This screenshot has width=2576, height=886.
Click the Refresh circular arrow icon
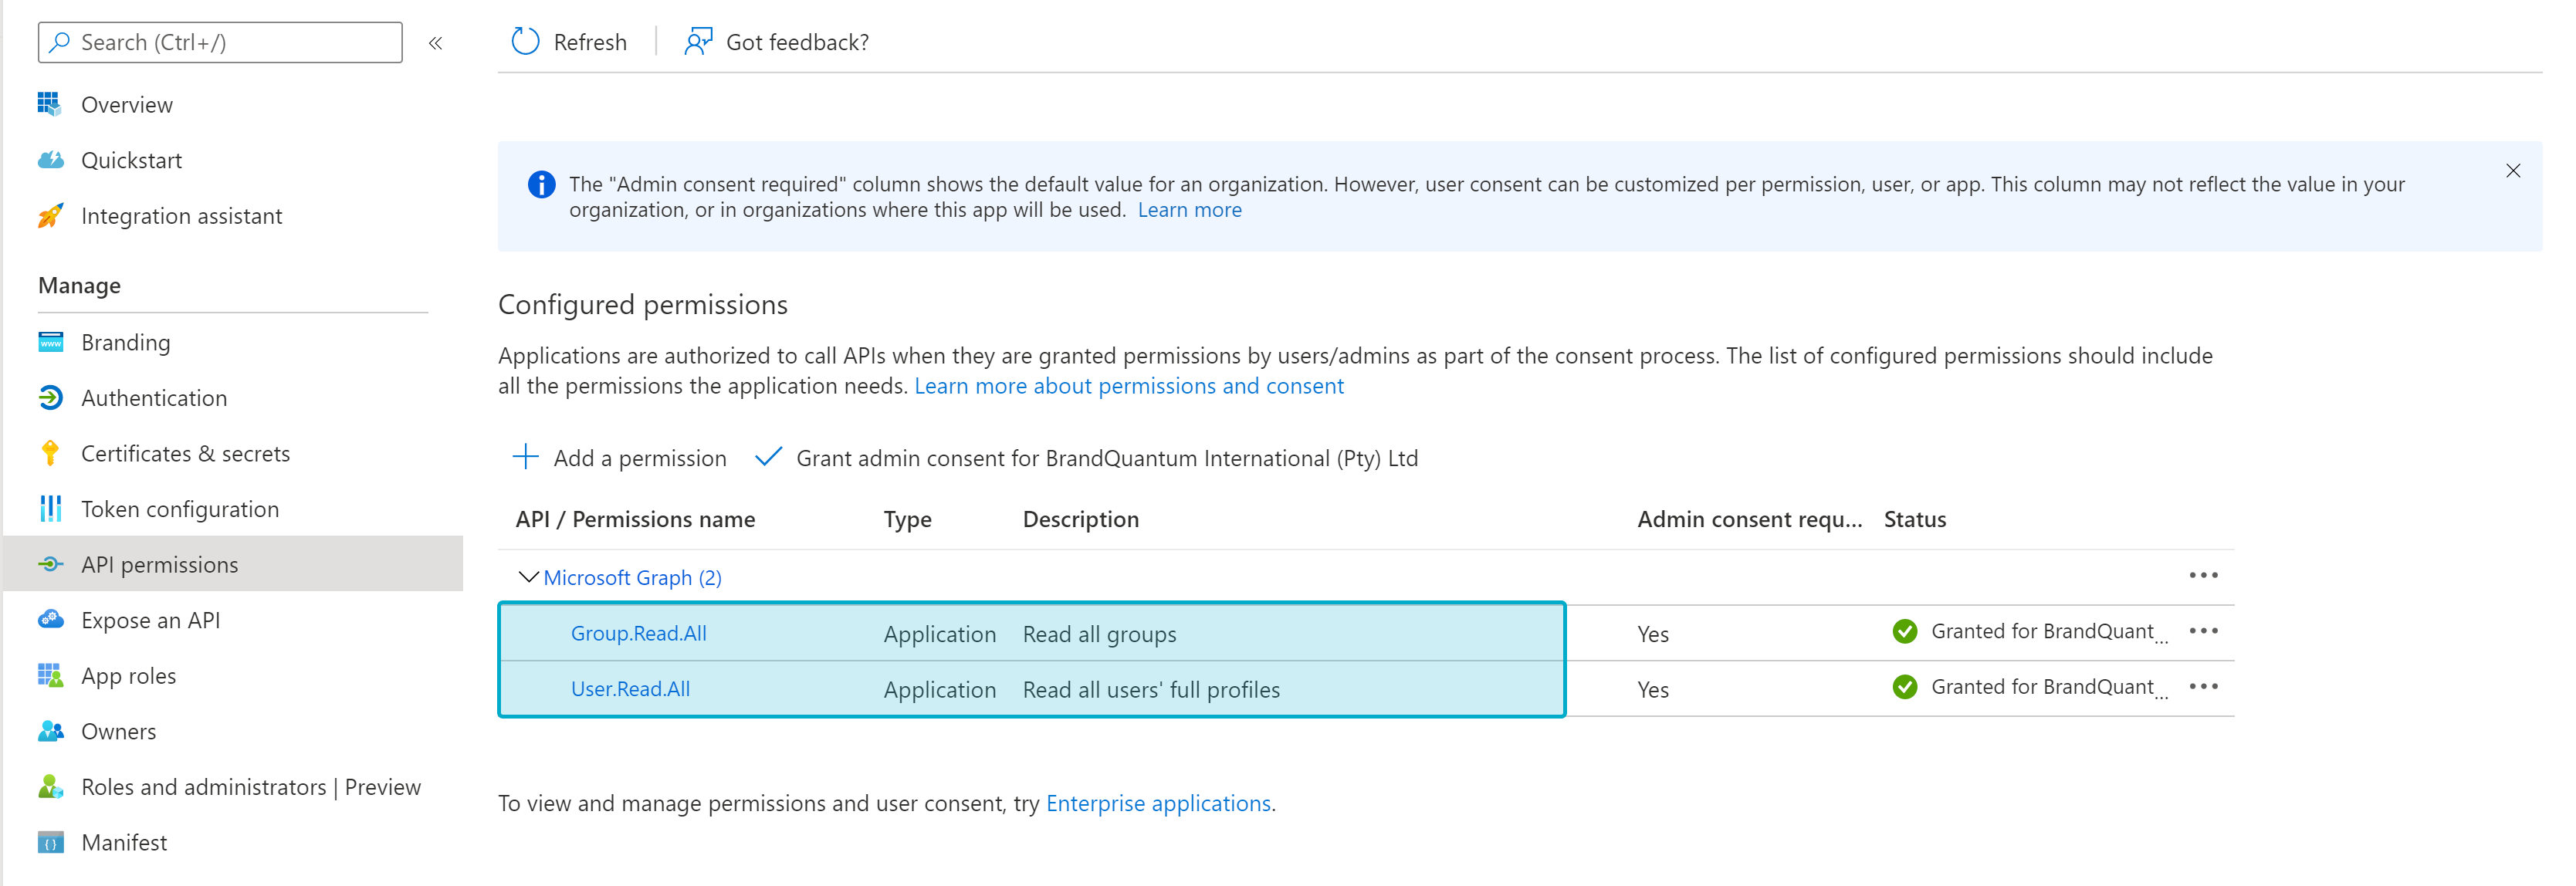525,42
